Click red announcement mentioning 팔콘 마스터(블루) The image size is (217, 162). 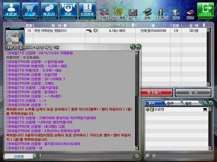(69, 111)
